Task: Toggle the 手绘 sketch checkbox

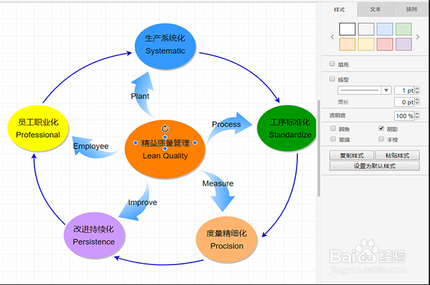Action: (381, 139)
